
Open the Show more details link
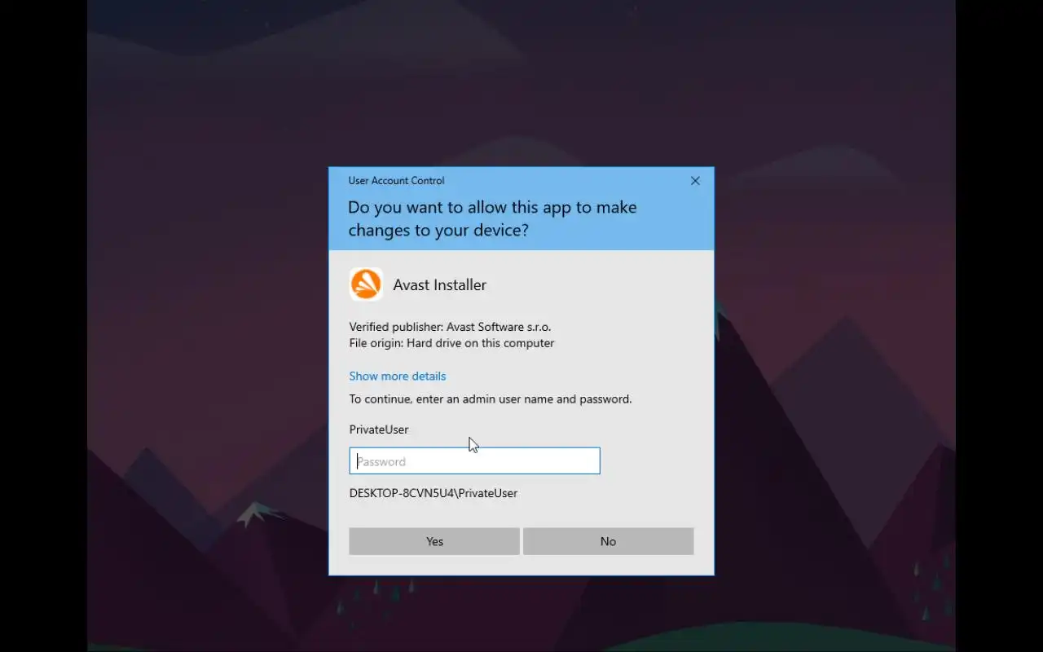[398, 376]
